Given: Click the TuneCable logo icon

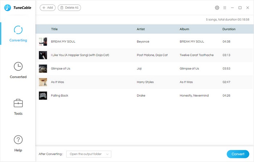Looking at the screenshot, I should [8, 8].
